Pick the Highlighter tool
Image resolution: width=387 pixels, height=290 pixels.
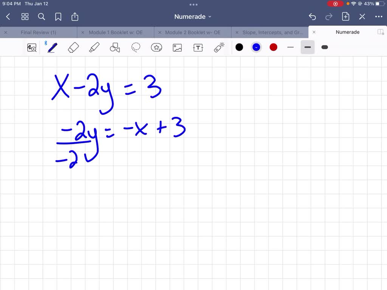coord(94,47)
